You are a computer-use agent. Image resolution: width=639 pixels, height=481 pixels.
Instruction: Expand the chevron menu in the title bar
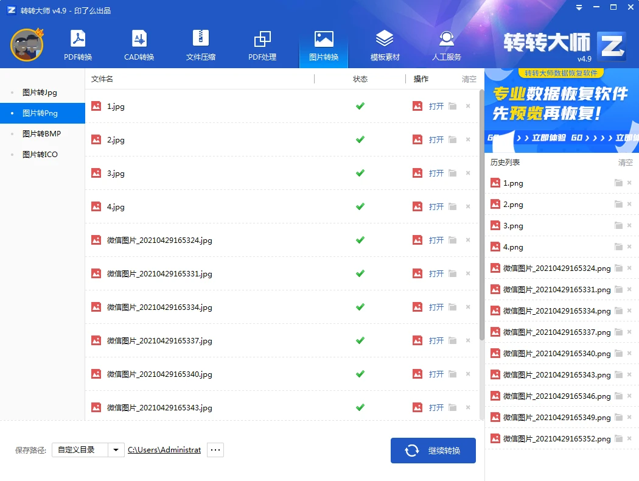[x=578, y=7]
